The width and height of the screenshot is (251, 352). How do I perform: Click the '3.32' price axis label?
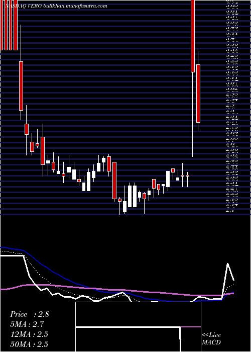click(232, 50)
